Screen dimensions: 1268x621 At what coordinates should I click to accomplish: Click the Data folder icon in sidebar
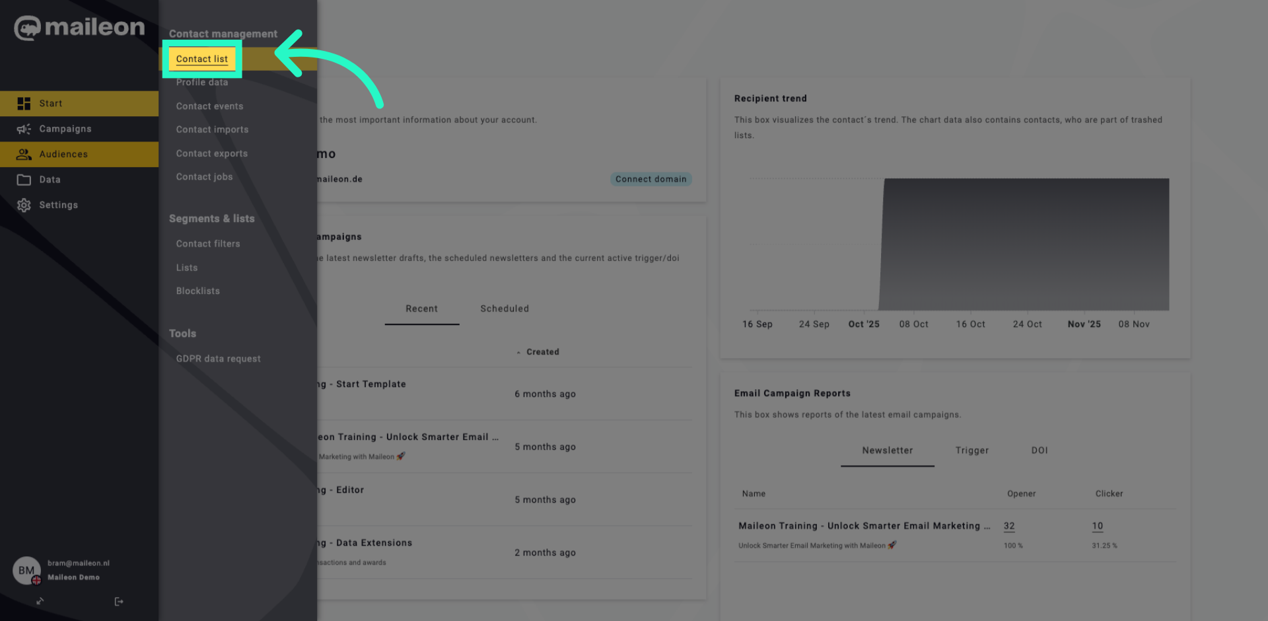click(x=24, y=179)
